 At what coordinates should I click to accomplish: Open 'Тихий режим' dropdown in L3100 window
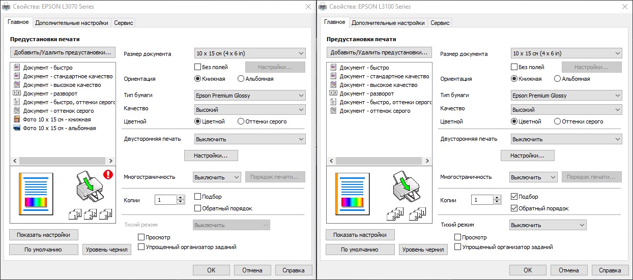[548, 225]
